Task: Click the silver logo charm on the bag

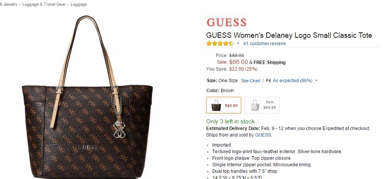Action: point(119,129)
